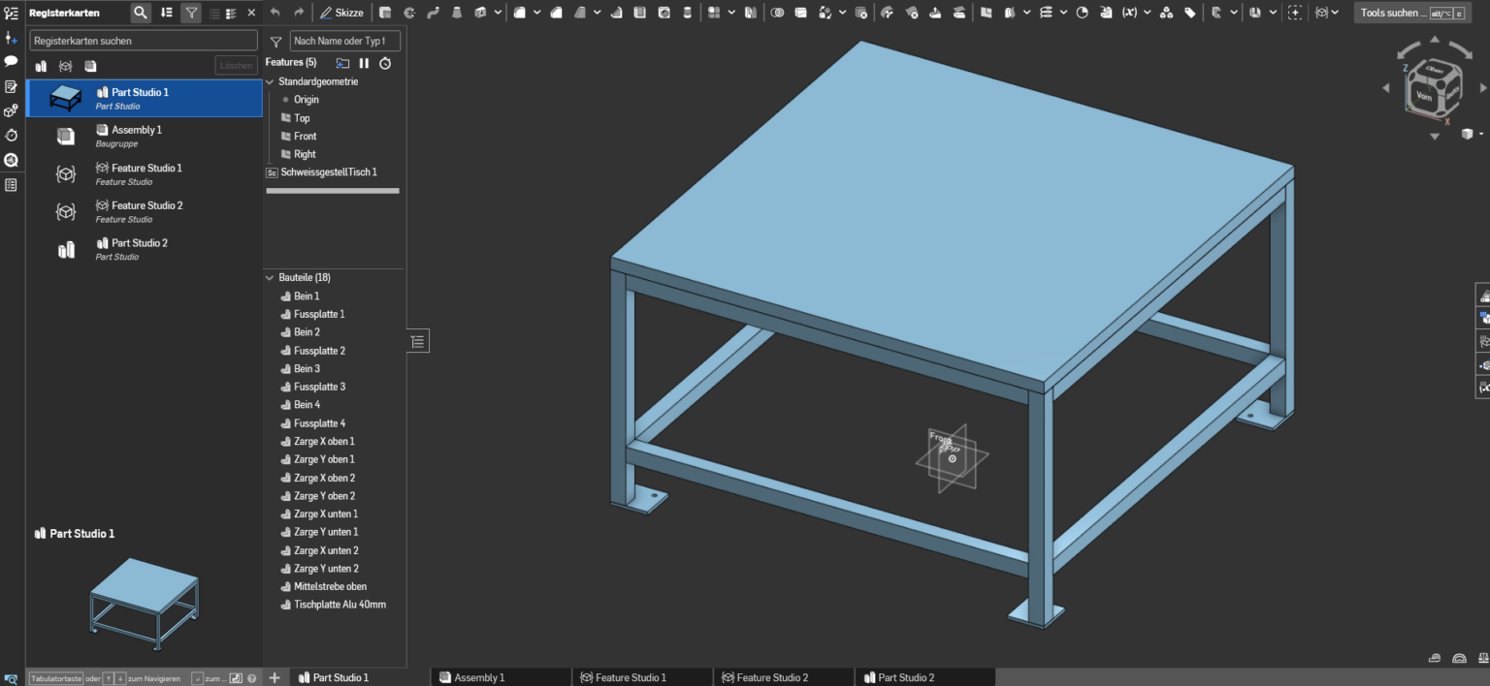Image resolution: width=1490 pixels, height=686 pixels.
Task: Select the Top plane in feature tree
Action: (x=302, y=118)
